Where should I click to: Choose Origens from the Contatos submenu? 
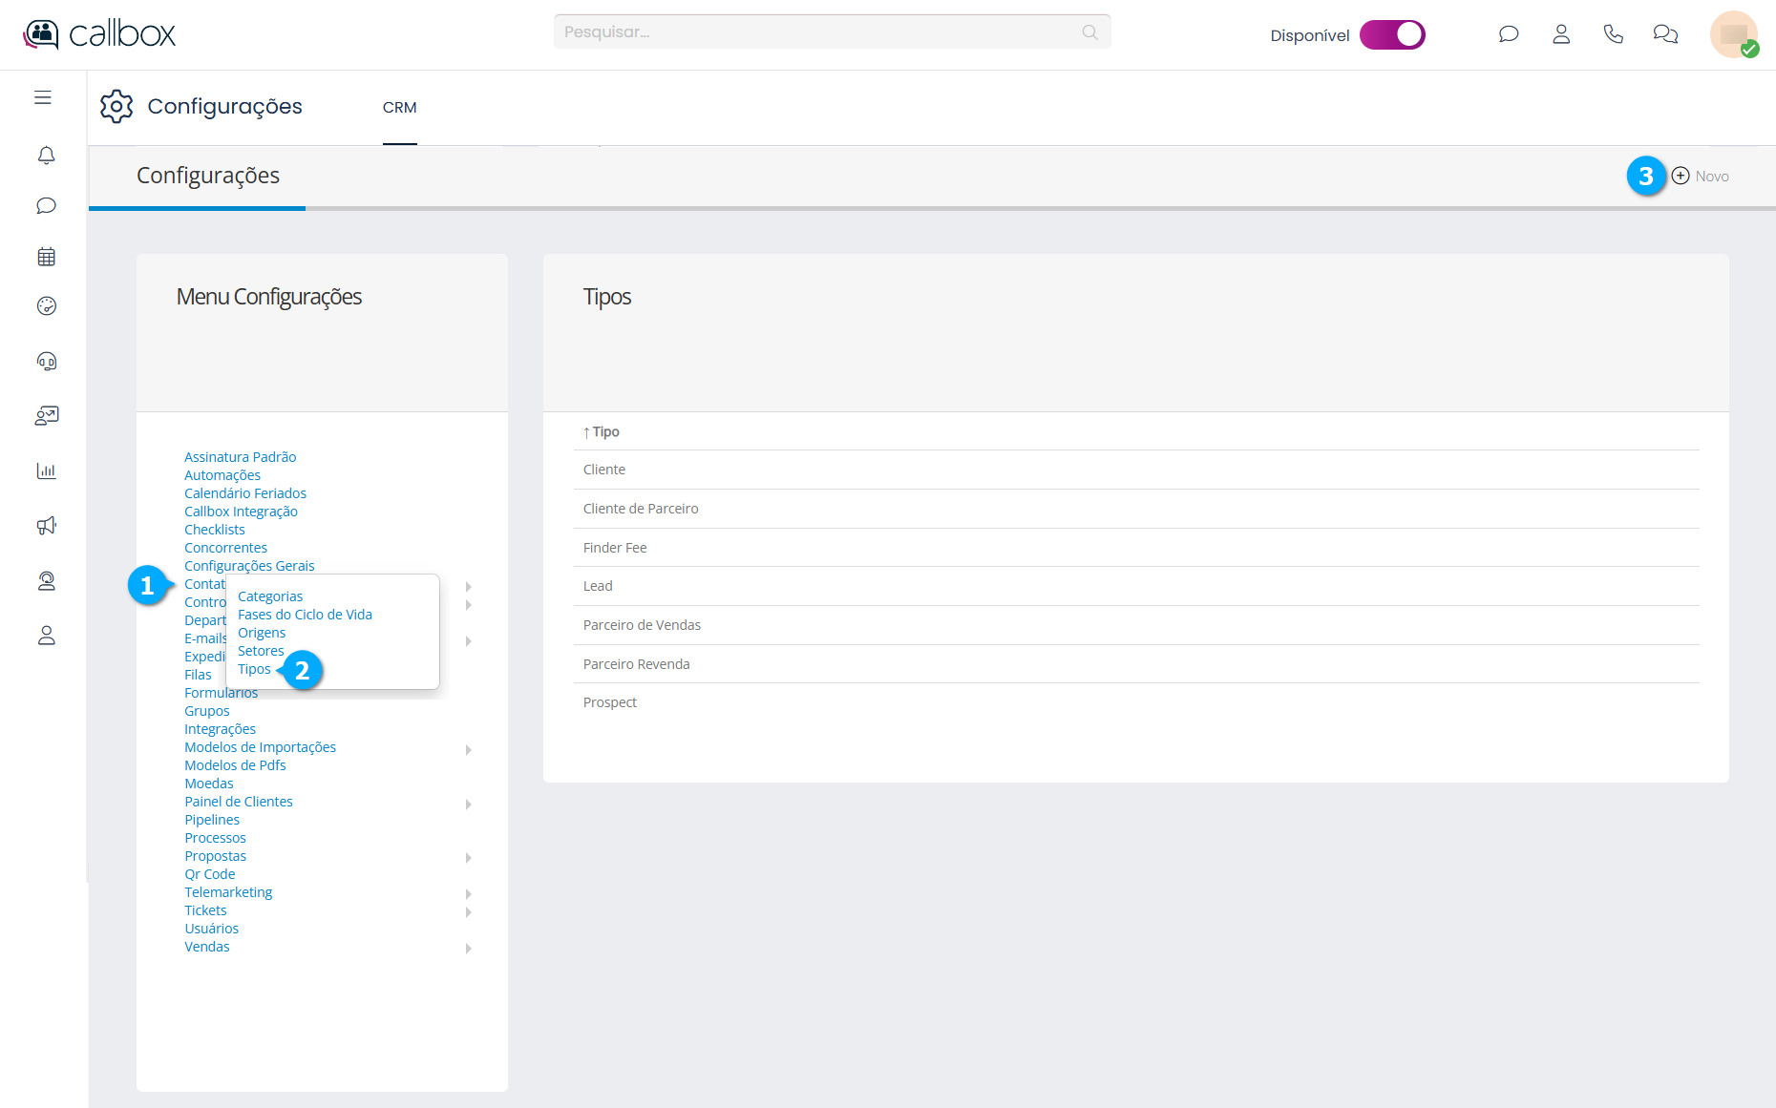[x=262, y=633]
